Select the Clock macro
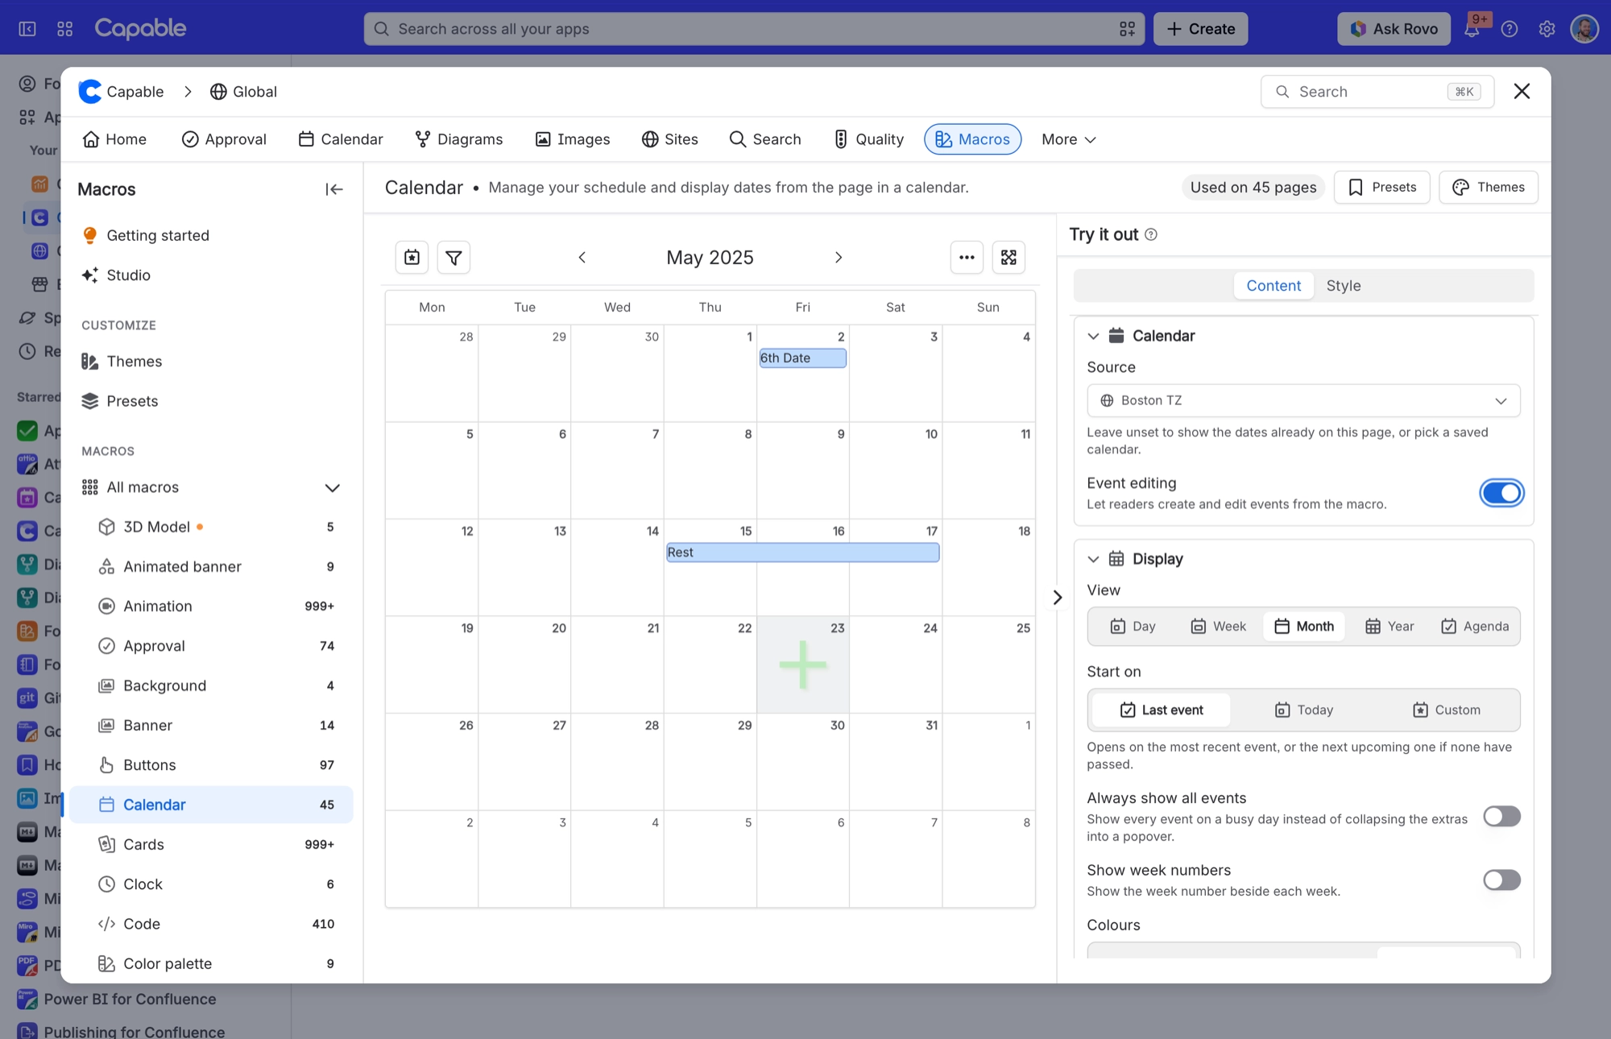Screen dimensions: 1611x1039 (x=211, y=884)
